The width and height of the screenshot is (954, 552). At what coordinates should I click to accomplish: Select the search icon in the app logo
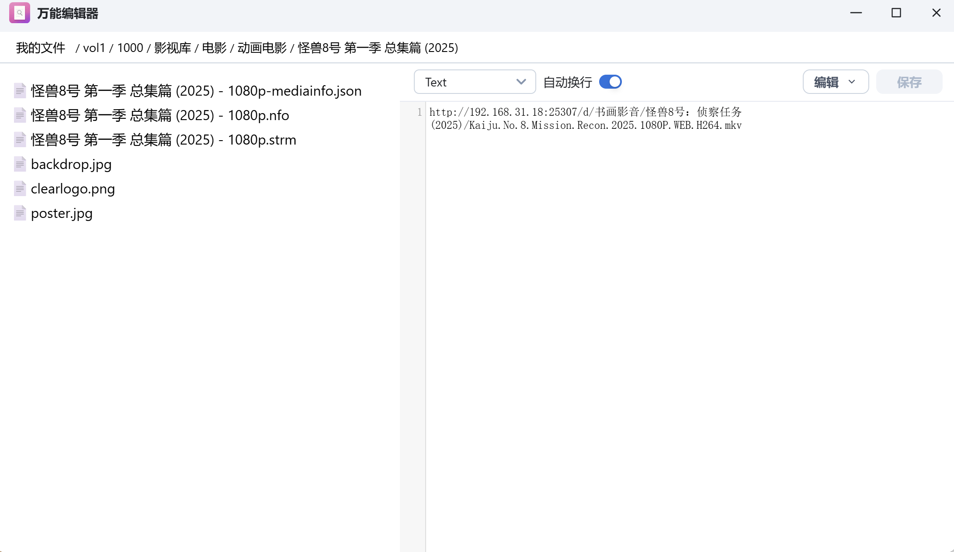[x=20, y=13]
